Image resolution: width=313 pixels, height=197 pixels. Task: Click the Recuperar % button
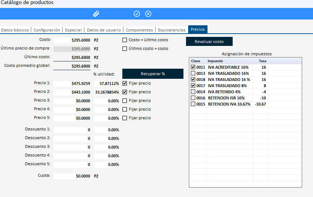[x=153, y=74]
